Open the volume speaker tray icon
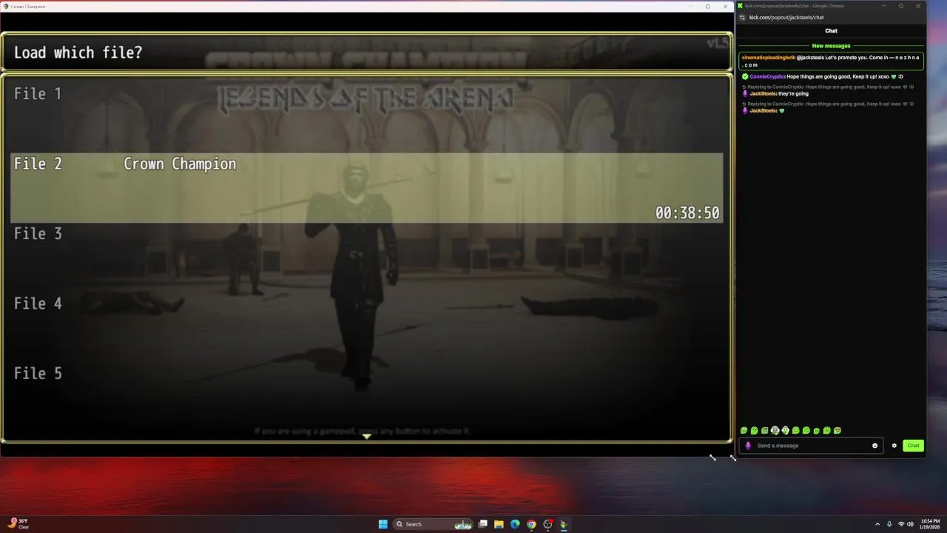947x533 pixels. point(910,524)
